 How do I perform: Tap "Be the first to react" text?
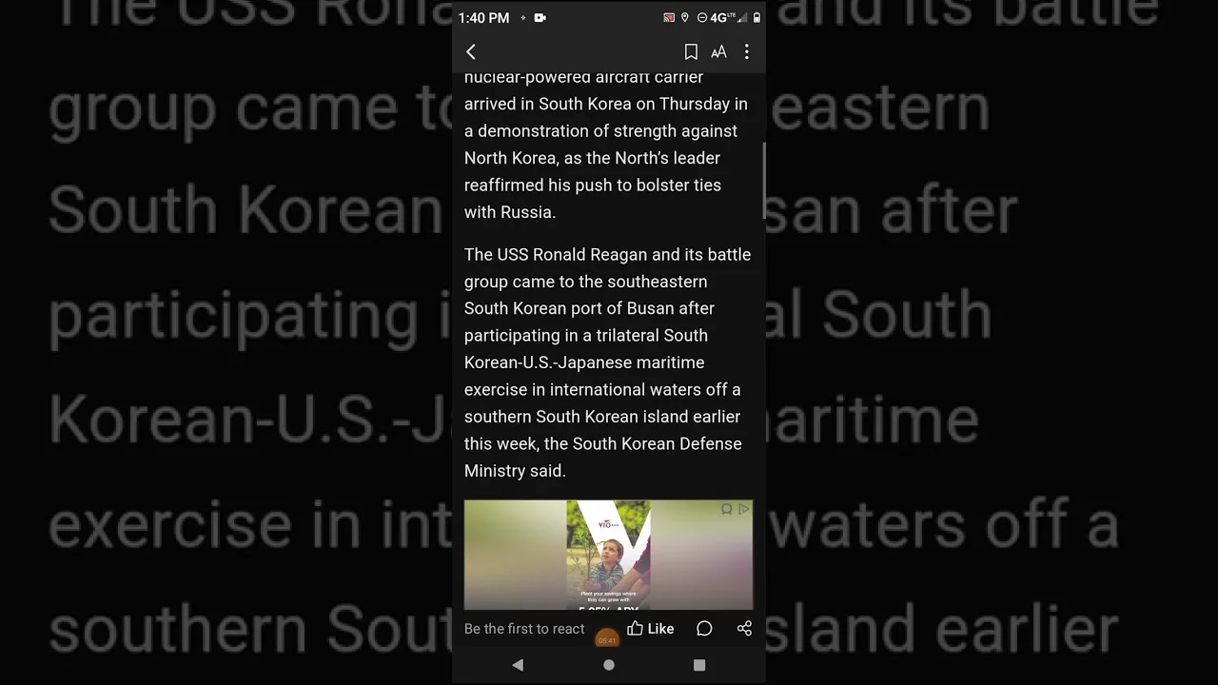click(x=524, y=629)
